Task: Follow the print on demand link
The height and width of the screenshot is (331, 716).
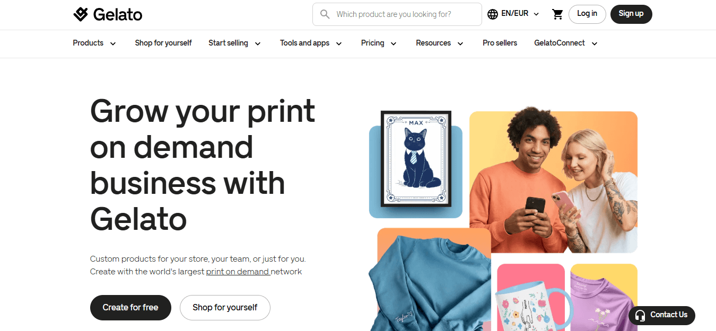Action: tap(238, 272)
